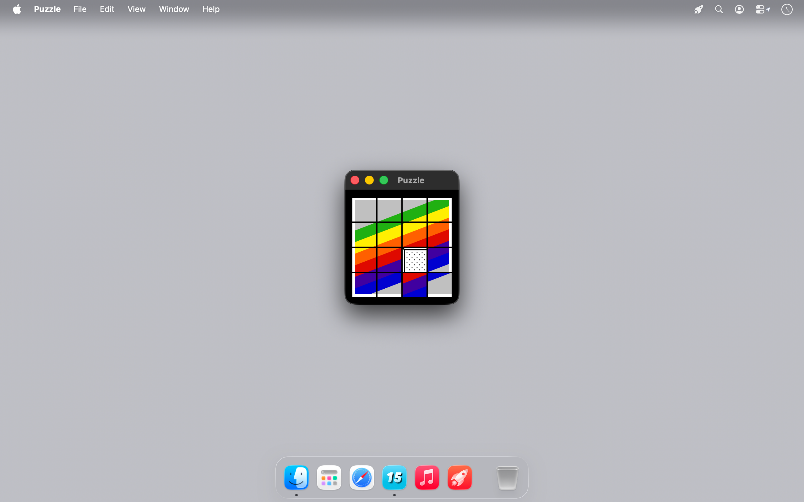Click the green-yellow tile at the second row's left end
The height and width of the screenshot is (502, 804).
[x=364, y=235]
